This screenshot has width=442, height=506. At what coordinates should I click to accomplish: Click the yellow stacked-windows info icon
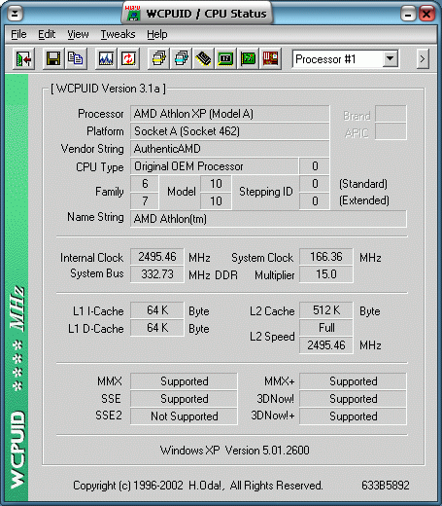[158, 58]
